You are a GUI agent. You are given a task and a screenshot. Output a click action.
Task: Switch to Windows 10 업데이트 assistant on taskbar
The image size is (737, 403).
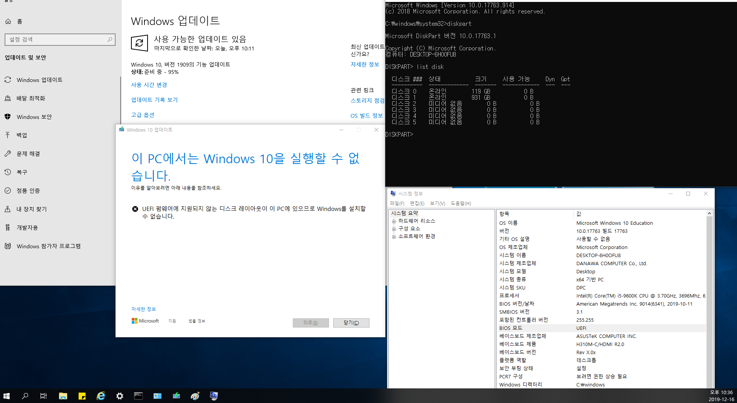176,396
